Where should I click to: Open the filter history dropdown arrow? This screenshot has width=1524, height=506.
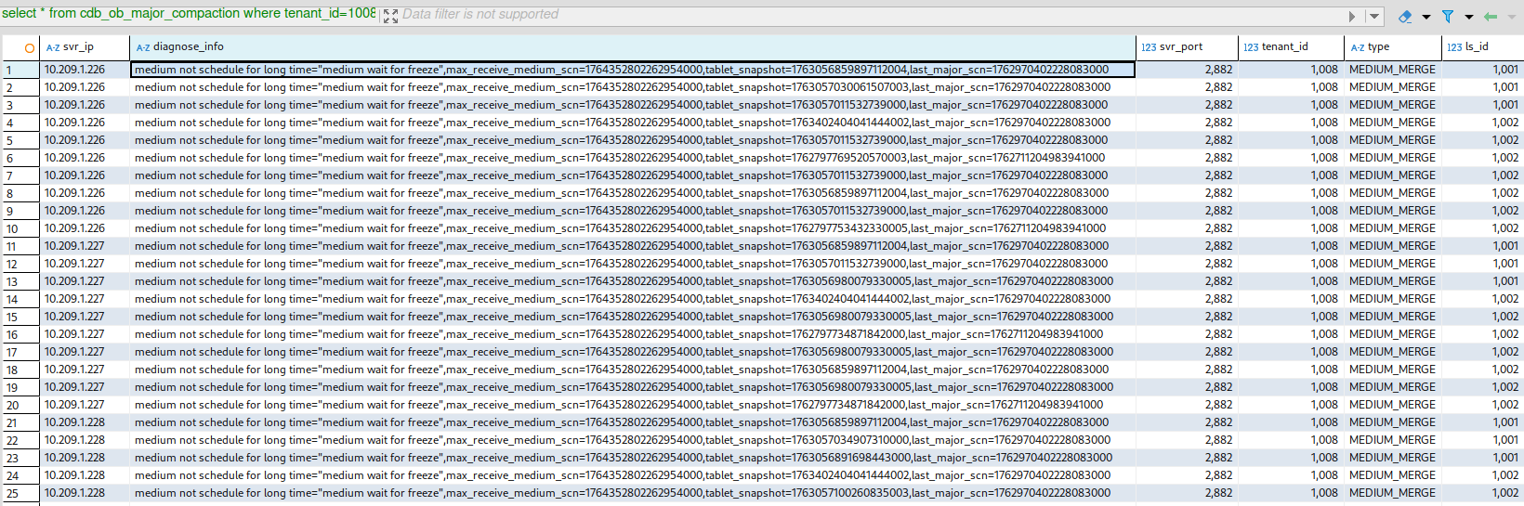click(x=1373, y=17)
